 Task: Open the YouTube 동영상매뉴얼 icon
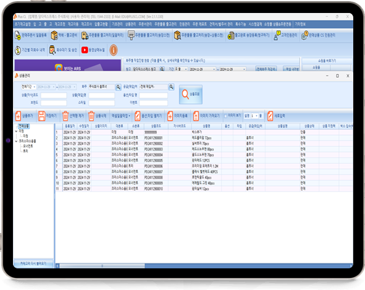(85, 50)
